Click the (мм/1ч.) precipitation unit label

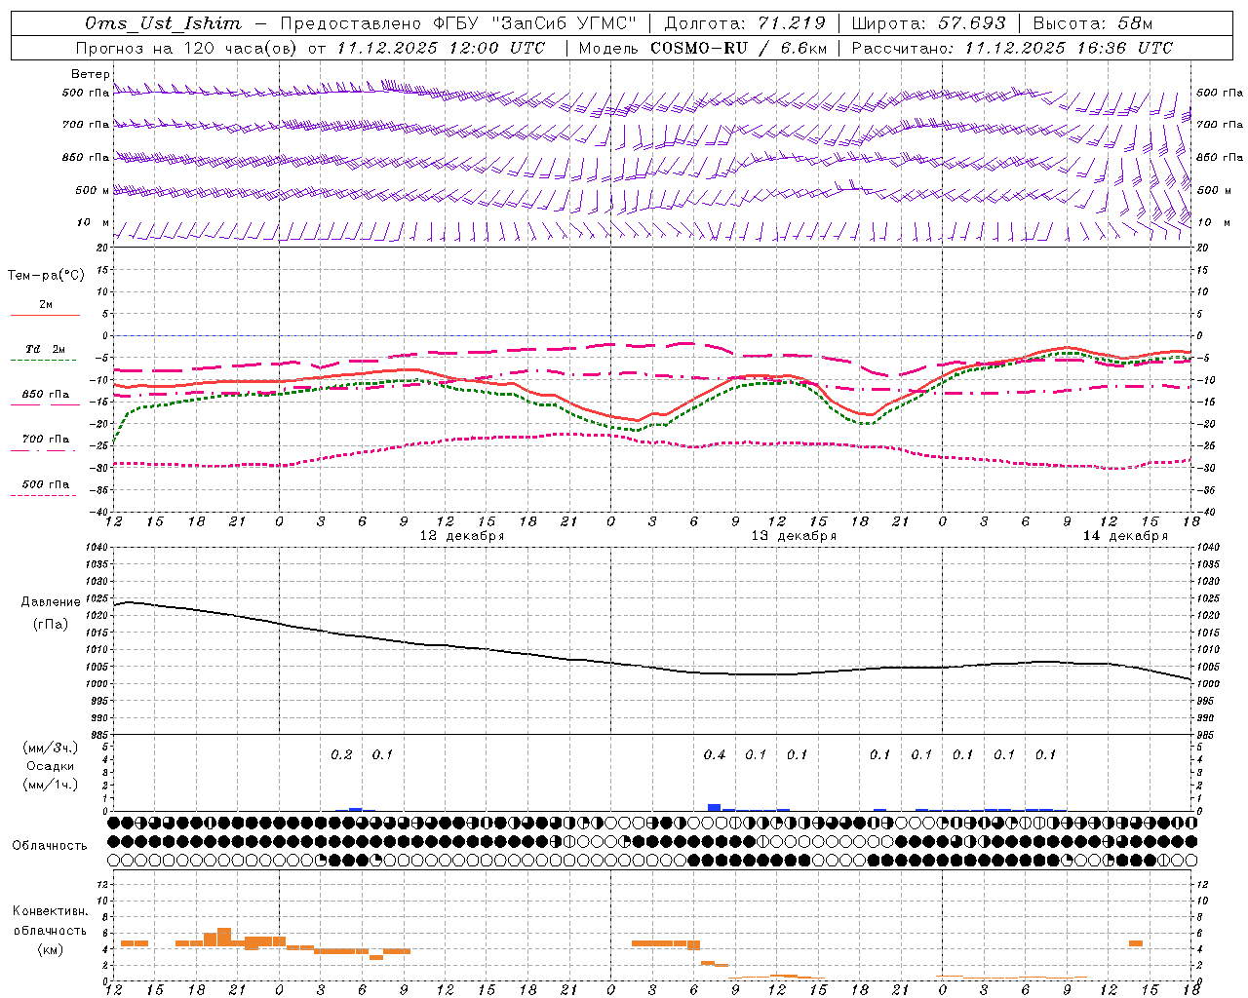51,785
